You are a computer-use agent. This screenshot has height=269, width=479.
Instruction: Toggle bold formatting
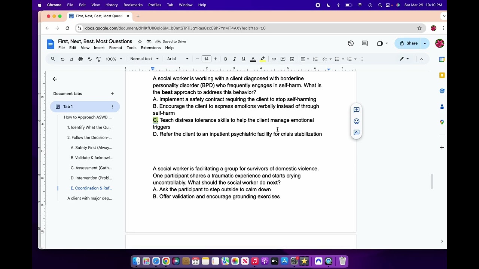[x=226, y=59]
